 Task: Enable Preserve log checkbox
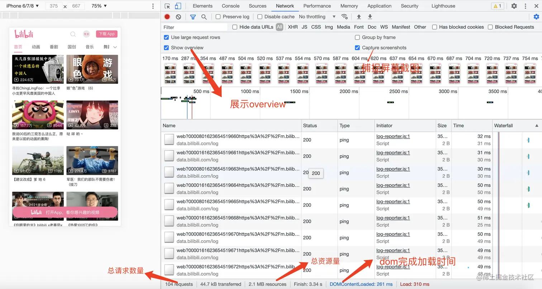click(x=218, y=17)
